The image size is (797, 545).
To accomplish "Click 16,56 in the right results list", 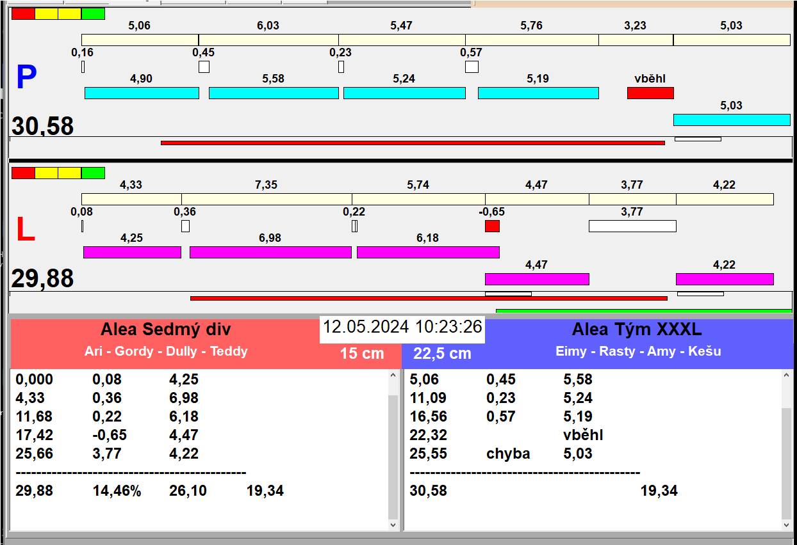I will point(429,417).
